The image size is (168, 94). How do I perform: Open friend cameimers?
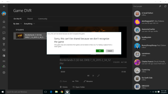tap(150, 54)
